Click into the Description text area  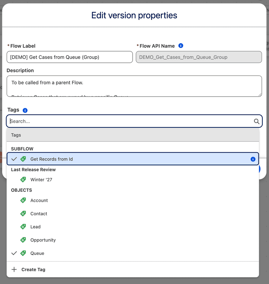click(134, 86)
